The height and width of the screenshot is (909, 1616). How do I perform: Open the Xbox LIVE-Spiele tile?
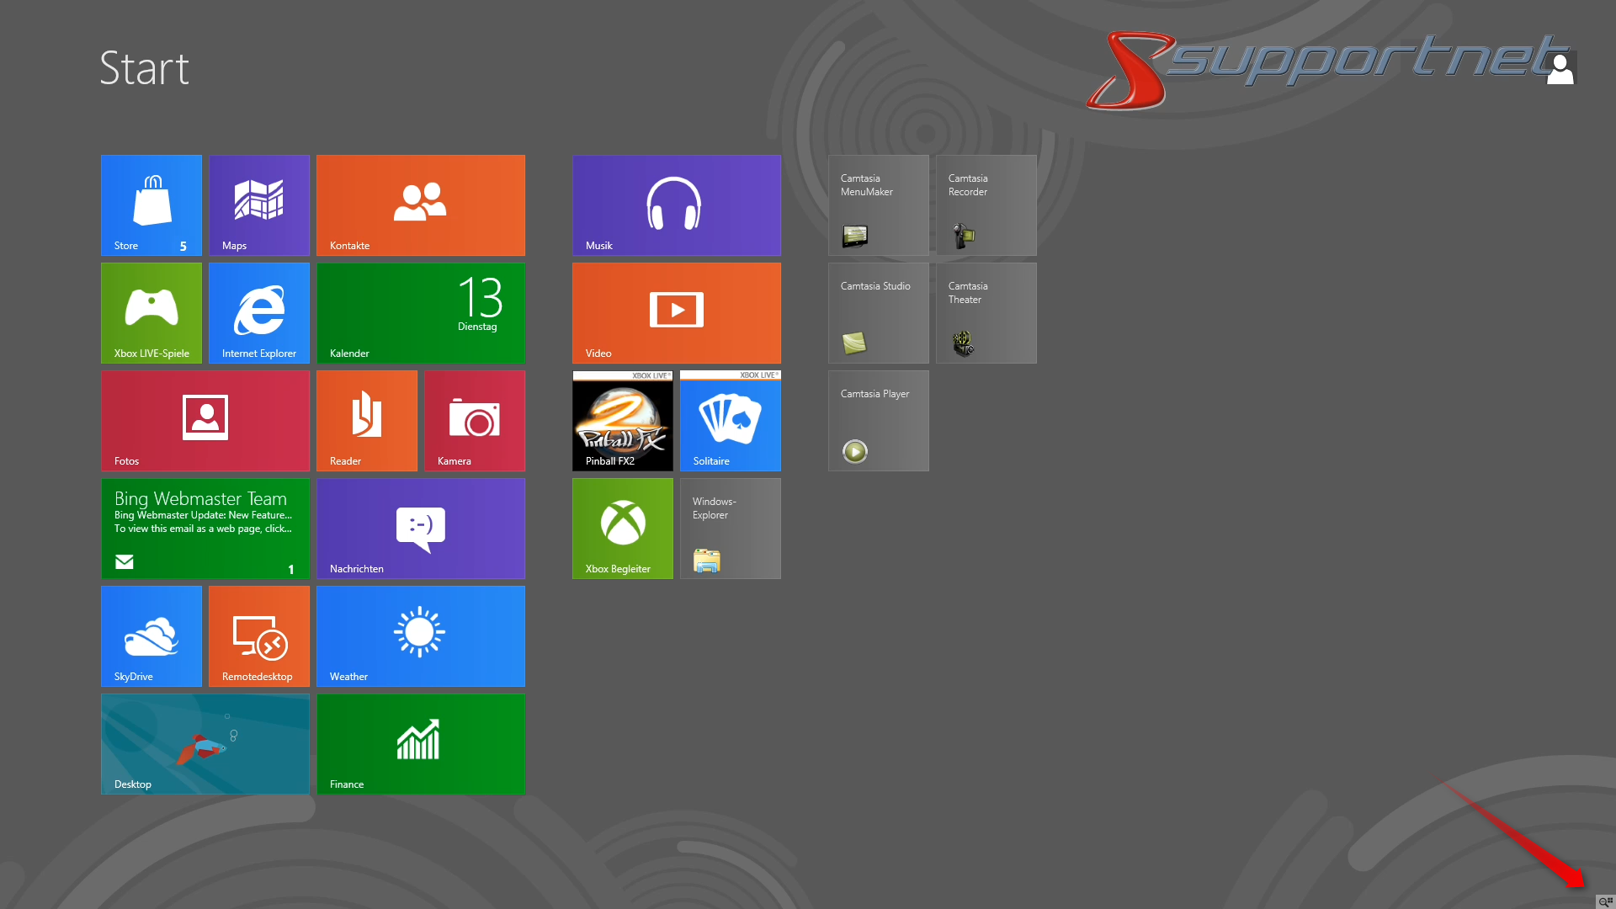point(151,312)
